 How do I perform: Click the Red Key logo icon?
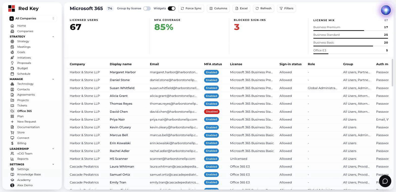[x=11, y=9]
